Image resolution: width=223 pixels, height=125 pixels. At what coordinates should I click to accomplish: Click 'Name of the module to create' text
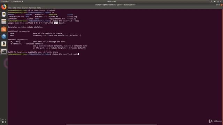pyautogui.click(x=48, y=33)
